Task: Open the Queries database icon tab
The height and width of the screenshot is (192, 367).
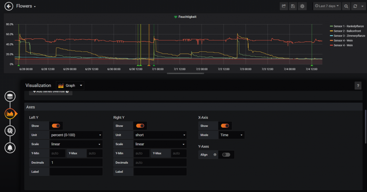Action: tap(10, 97)
